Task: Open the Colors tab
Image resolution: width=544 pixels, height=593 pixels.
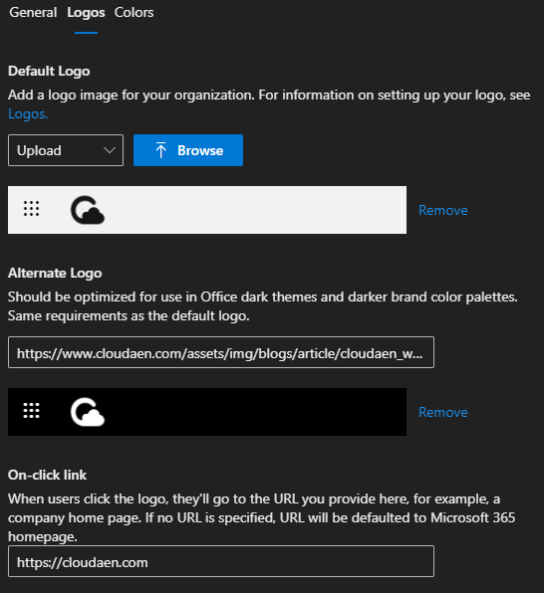Action: click(x=135, y=13)
